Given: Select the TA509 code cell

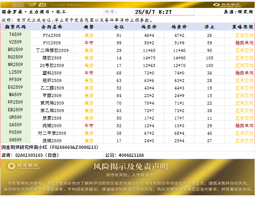Looking at the screenshot, I should pos(15,34).
